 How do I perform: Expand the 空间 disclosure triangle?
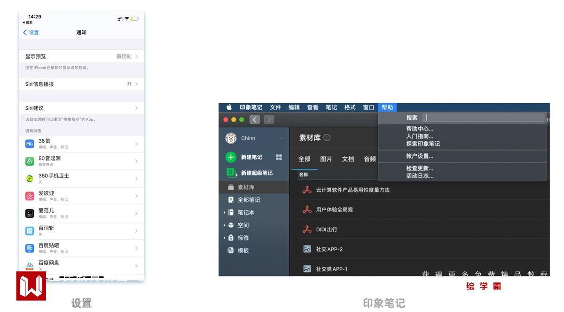[225, 225]
